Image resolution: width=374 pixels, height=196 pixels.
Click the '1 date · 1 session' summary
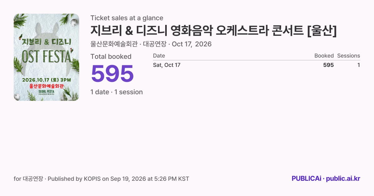click(x=117, y=92)
